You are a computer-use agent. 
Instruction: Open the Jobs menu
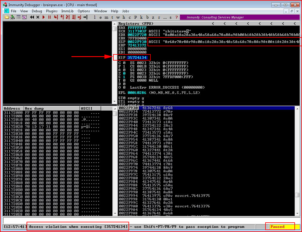(x=126, y=11)
